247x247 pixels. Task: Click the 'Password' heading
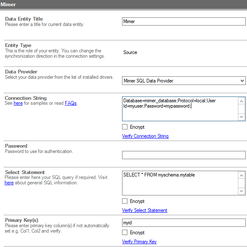click(16, 146)
